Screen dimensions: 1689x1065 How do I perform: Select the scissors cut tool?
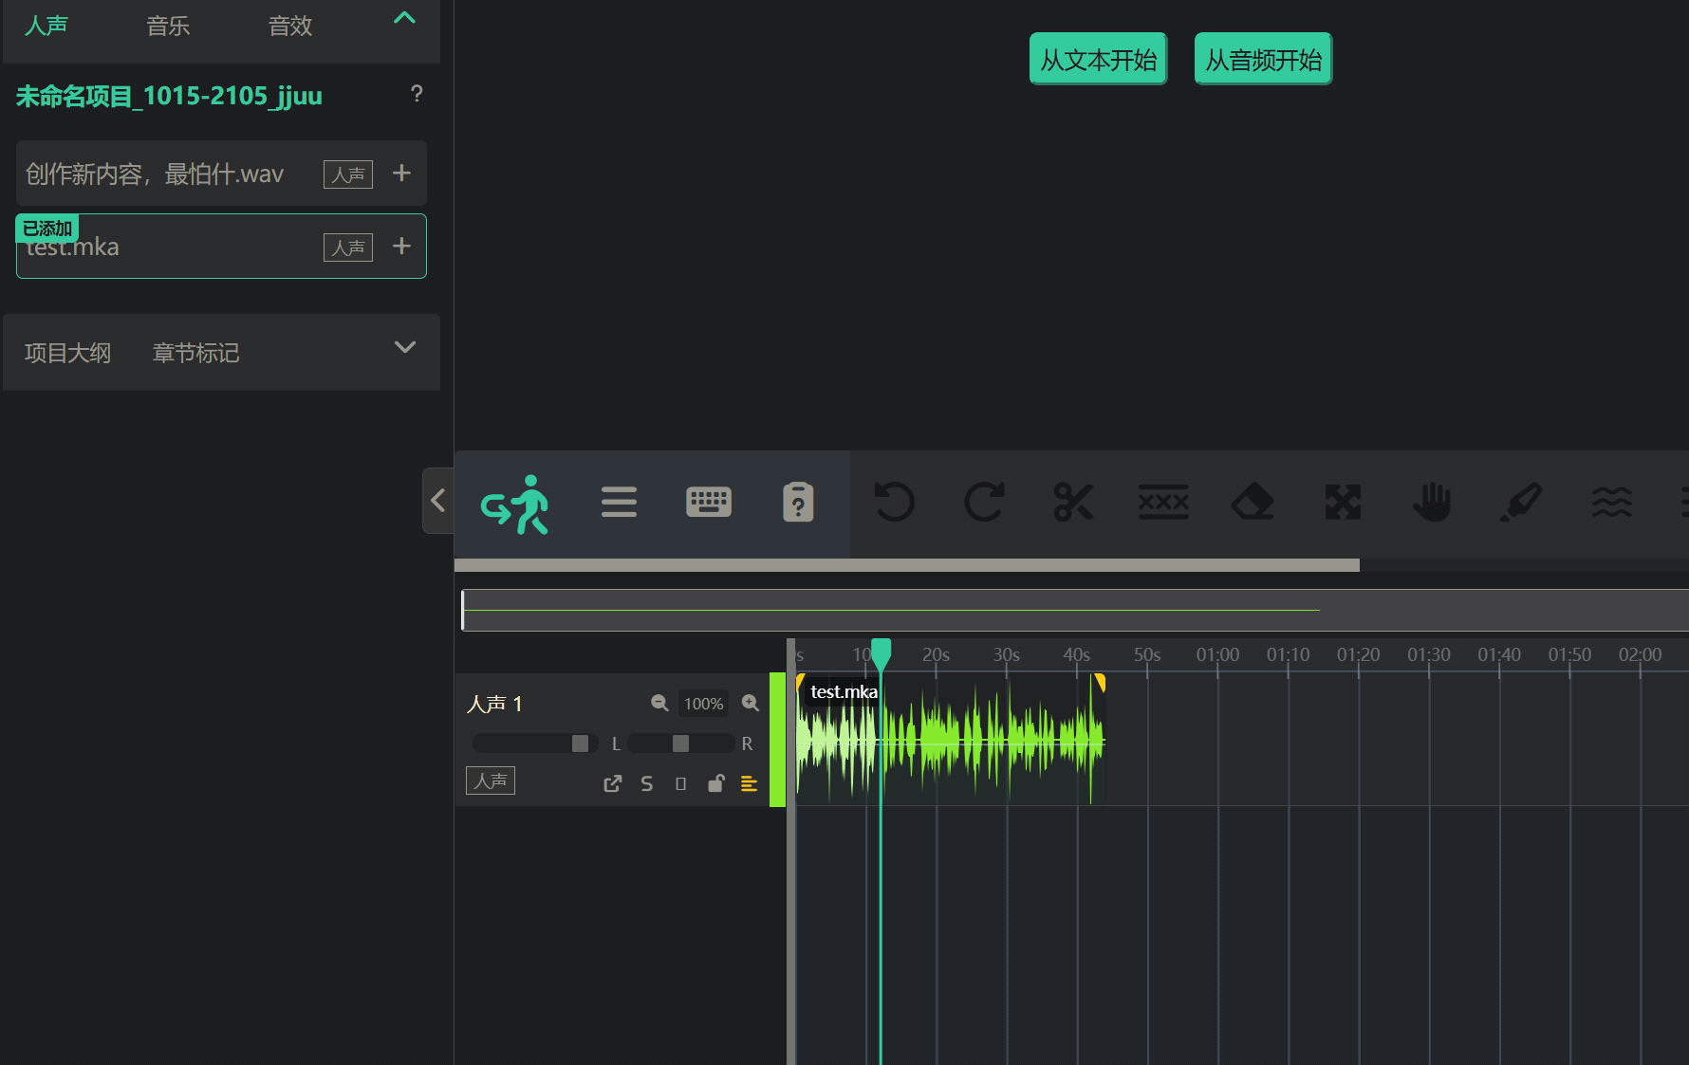1073,502
